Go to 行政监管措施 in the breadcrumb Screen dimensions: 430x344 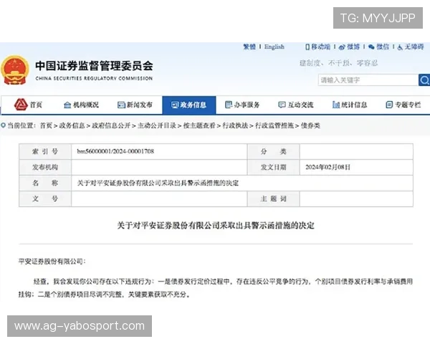pyautogui.click(x=274, y=125)
